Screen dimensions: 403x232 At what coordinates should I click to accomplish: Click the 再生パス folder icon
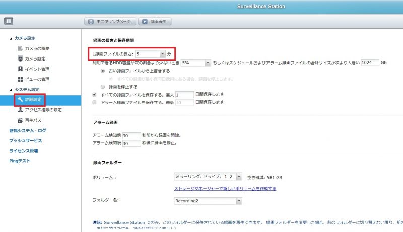pyautogui.click(x=20, y=120)
